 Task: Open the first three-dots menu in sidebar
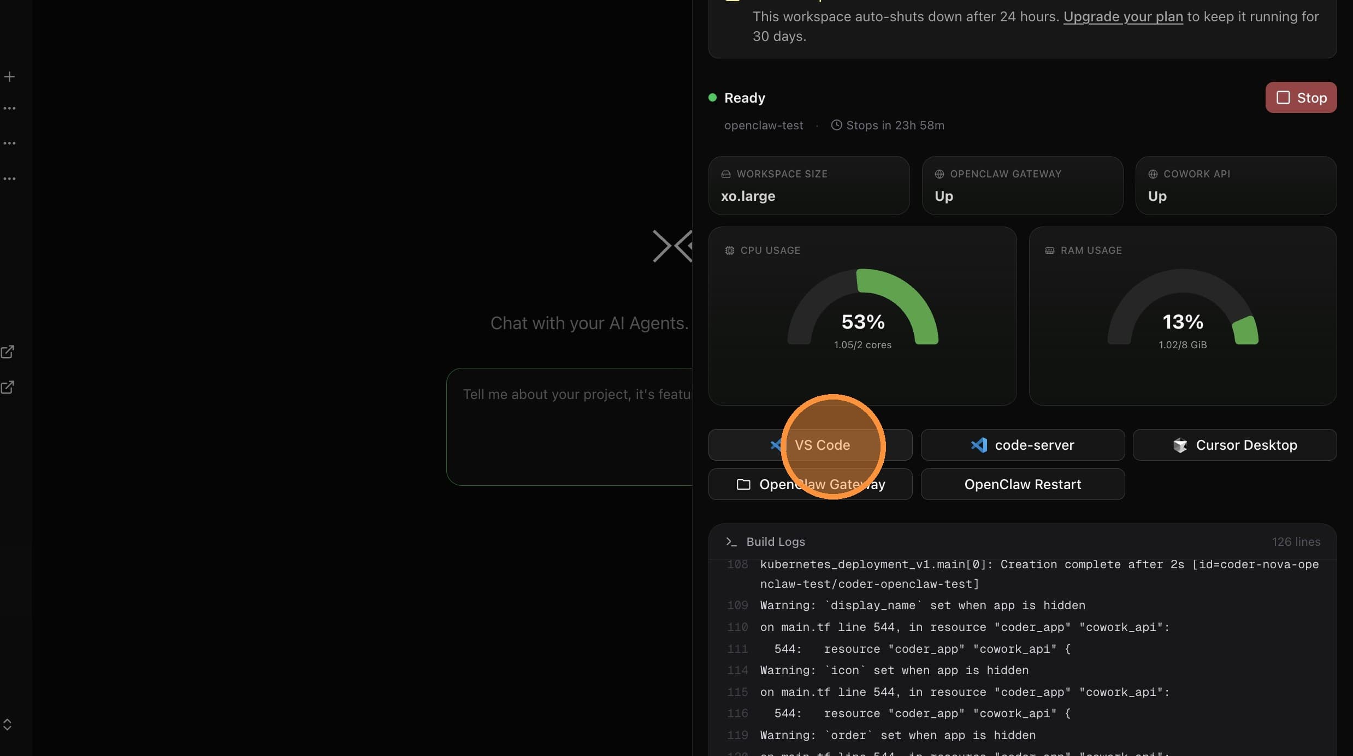[x=9, y=108]
